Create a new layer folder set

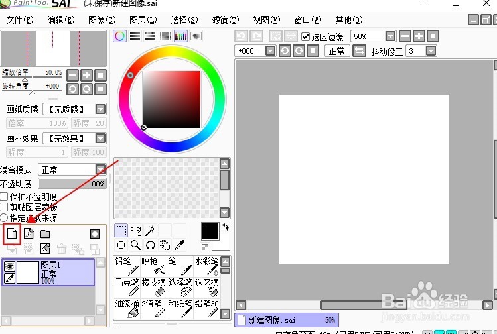(x=45, y=234)
